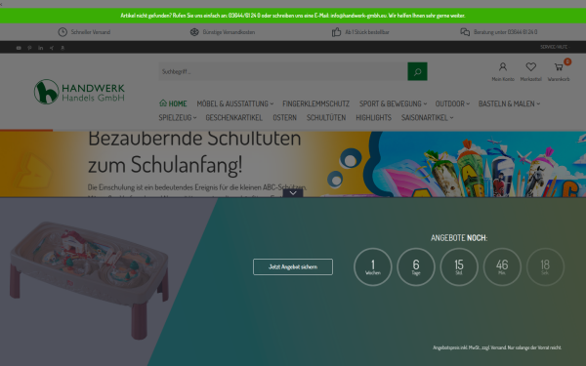Click the Angebotspreis inkl. MwSt. disclaimer text
This screenshot has height=366, width=586.
click(x=497, y=347)
